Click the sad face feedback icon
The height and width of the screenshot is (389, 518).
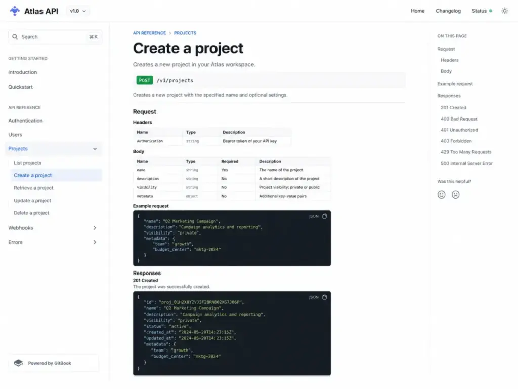tap(456, 194)
